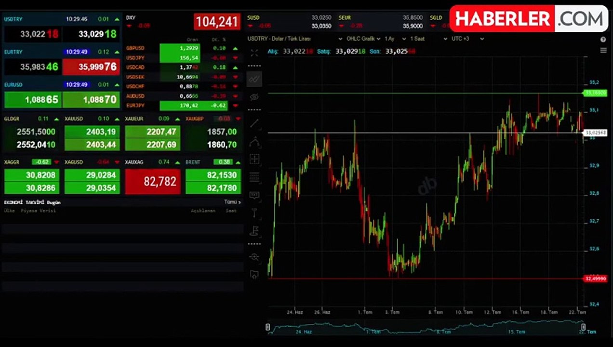Open the USDTRY symbol selector dropdown

295,39
